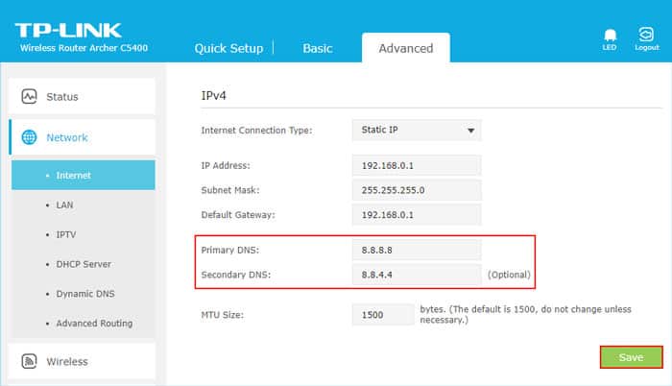Open the Wireless section label
The image size is (672, 386).
[67, 362]
